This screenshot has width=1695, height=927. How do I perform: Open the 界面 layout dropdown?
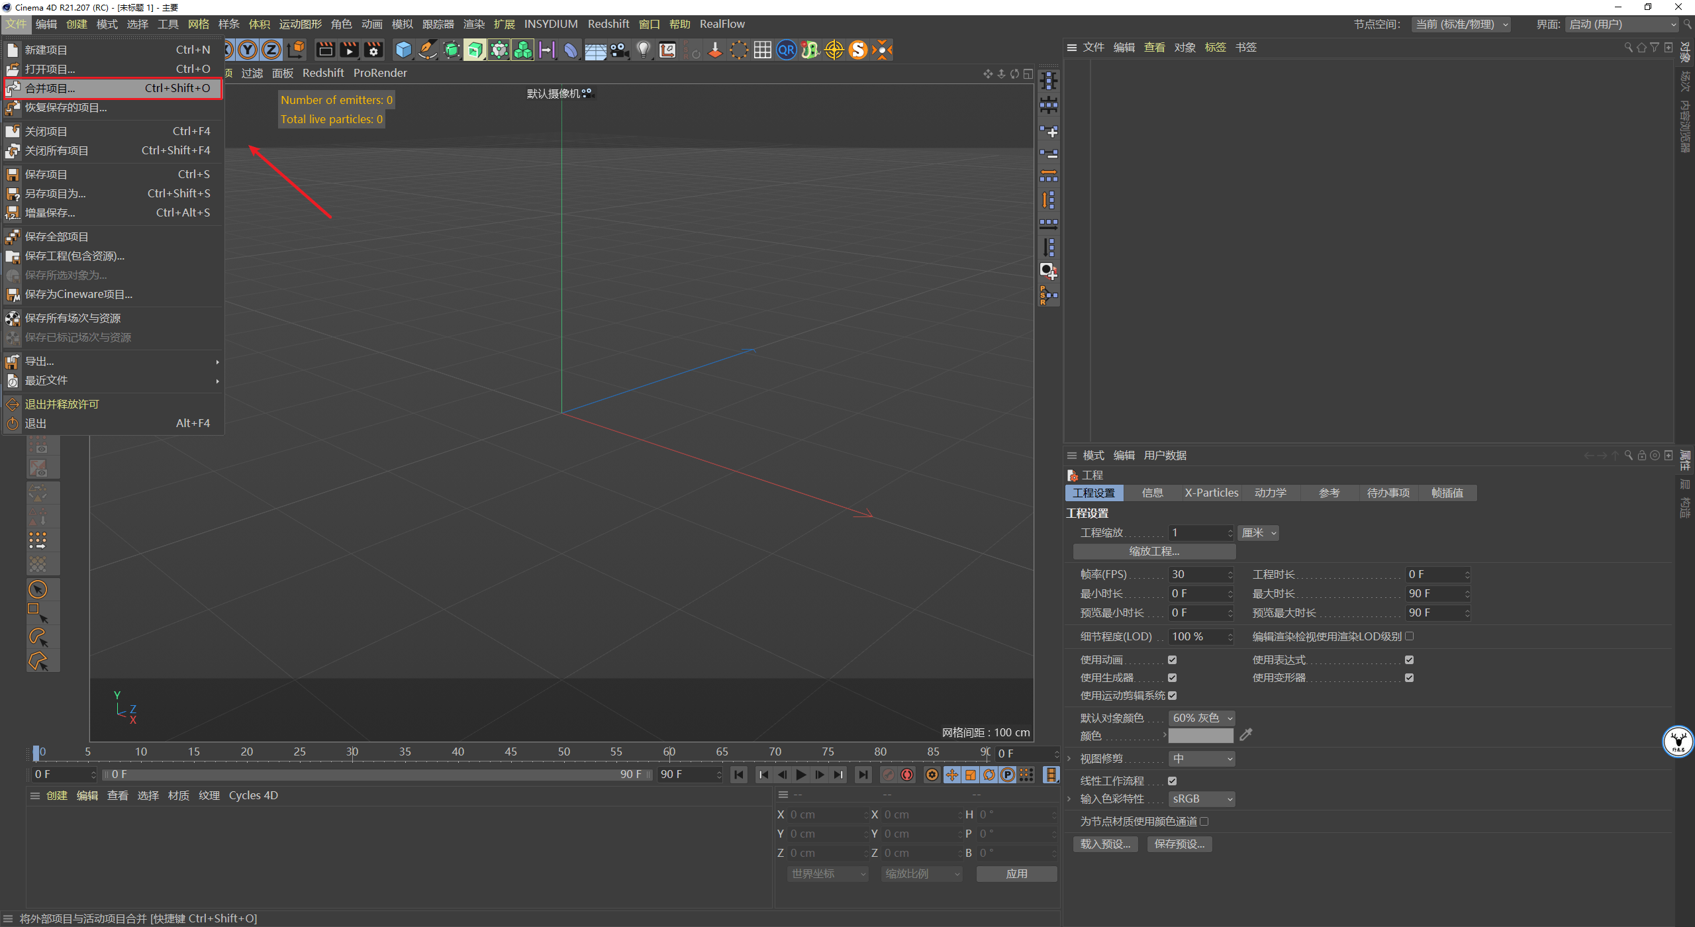[1622, 24]
